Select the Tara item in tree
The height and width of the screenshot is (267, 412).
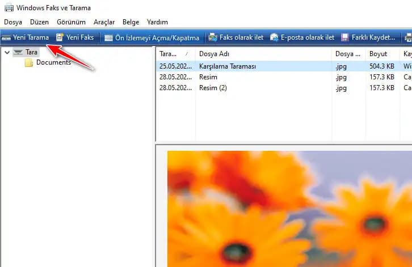(31, 52)
